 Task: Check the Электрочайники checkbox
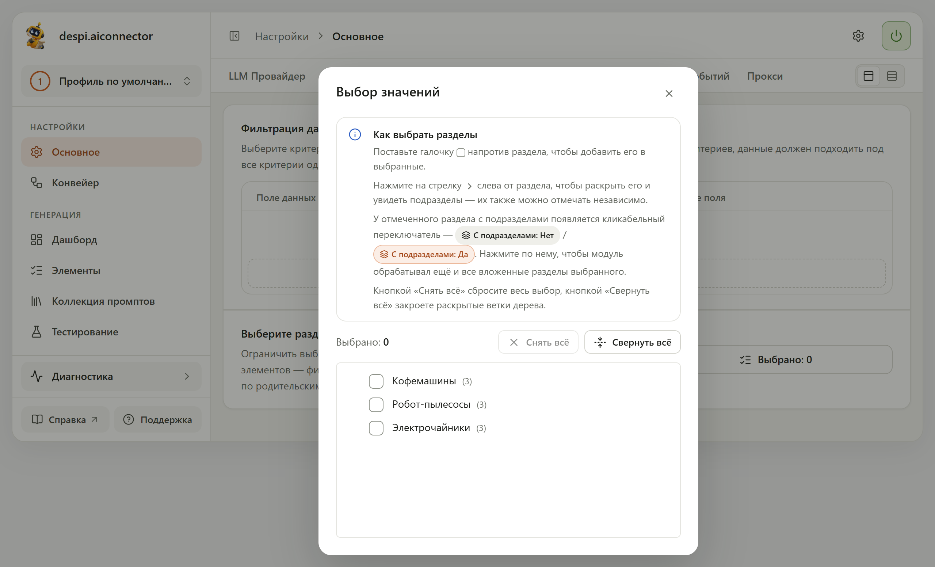376,428
